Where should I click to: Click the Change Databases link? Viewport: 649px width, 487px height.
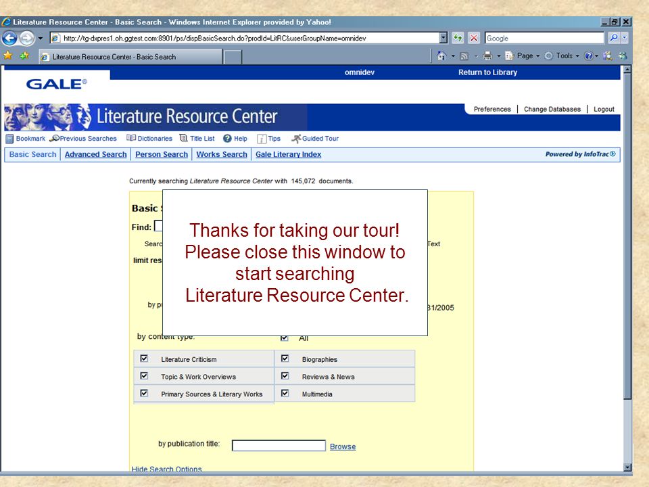(552, 110)
